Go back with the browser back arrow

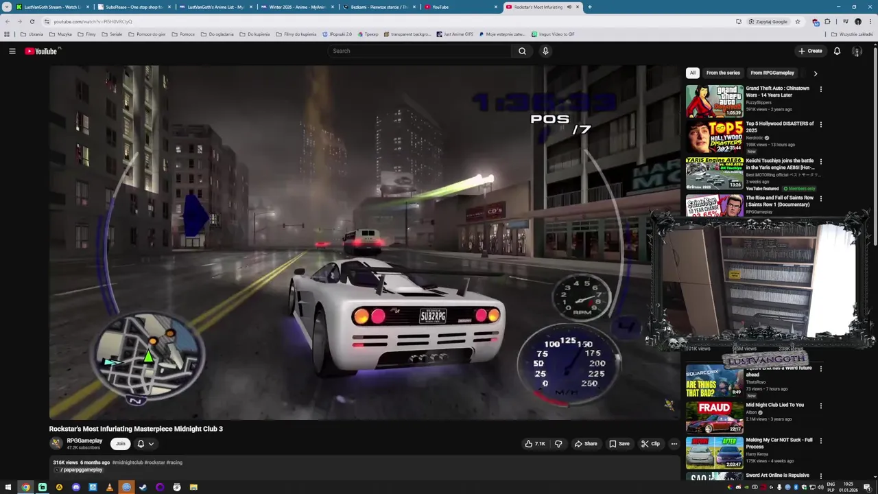[x=8, y=21]
